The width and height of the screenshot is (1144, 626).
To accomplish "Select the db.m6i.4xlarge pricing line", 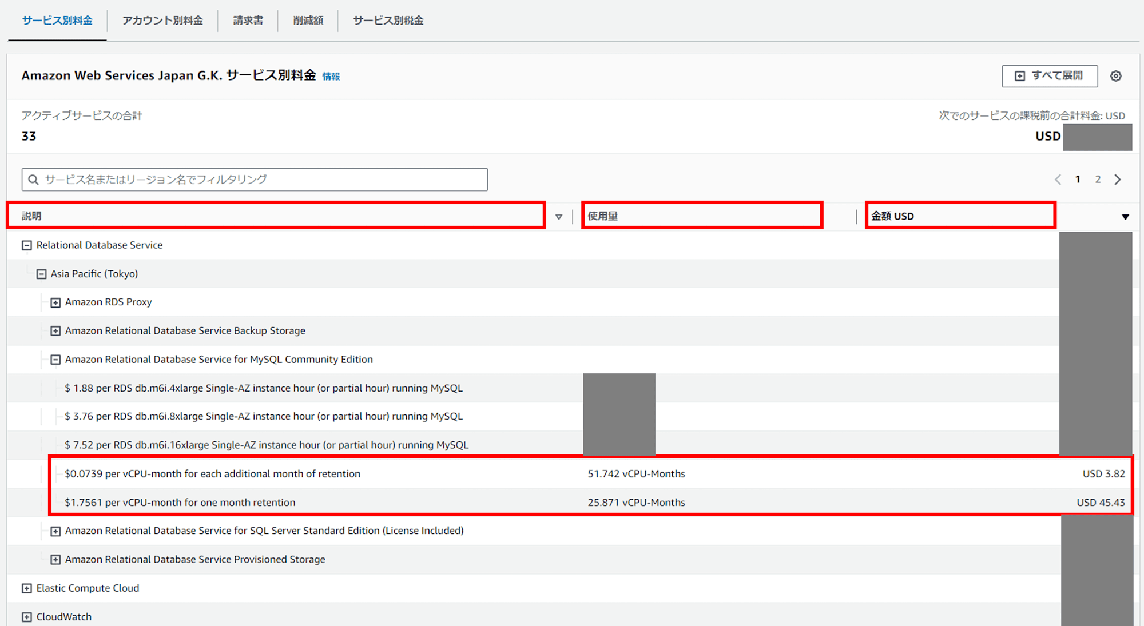I will click(x=264, y=388).
